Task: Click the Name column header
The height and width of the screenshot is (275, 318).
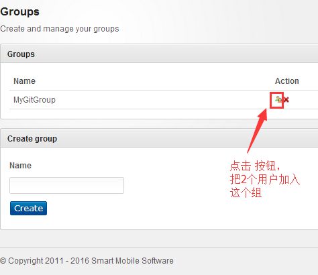Action: [24, 81]
